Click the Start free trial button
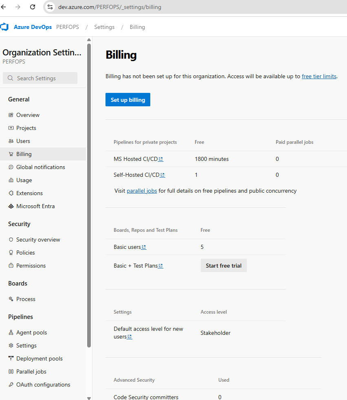Screen dimensions: 347x400 [224, 265]
